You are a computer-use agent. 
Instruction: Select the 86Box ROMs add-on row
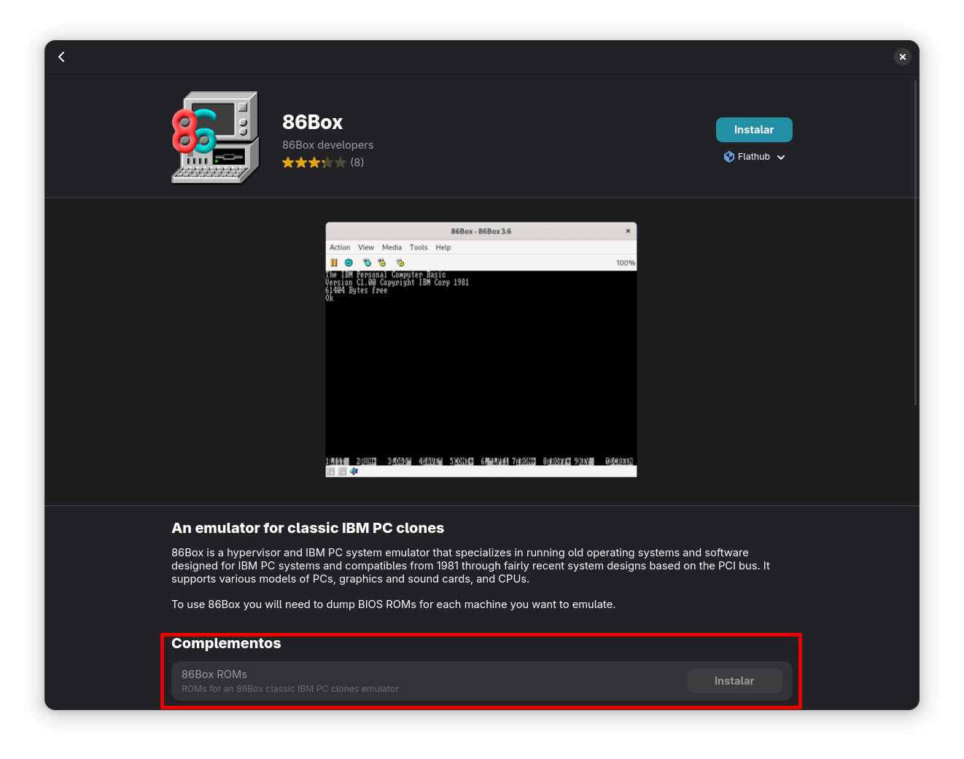(x=481, y=681)
